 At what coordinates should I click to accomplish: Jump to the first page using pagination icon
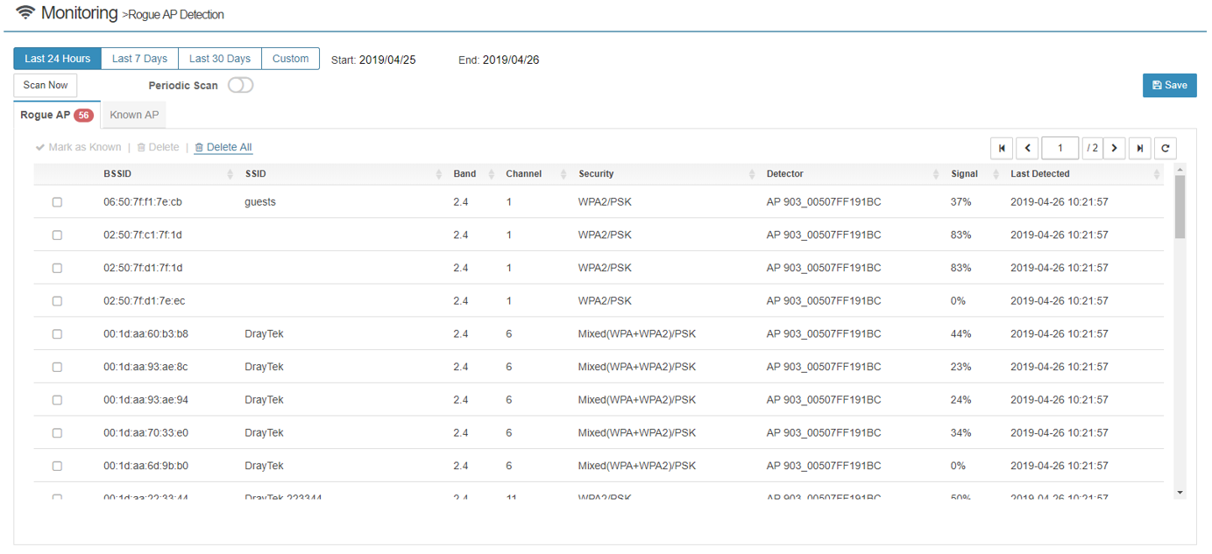(1002, 148)
